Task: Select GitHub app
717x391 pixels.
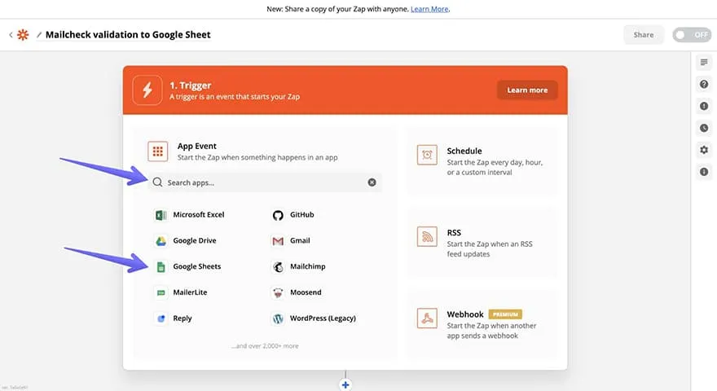Action: [x=301, y=215]
